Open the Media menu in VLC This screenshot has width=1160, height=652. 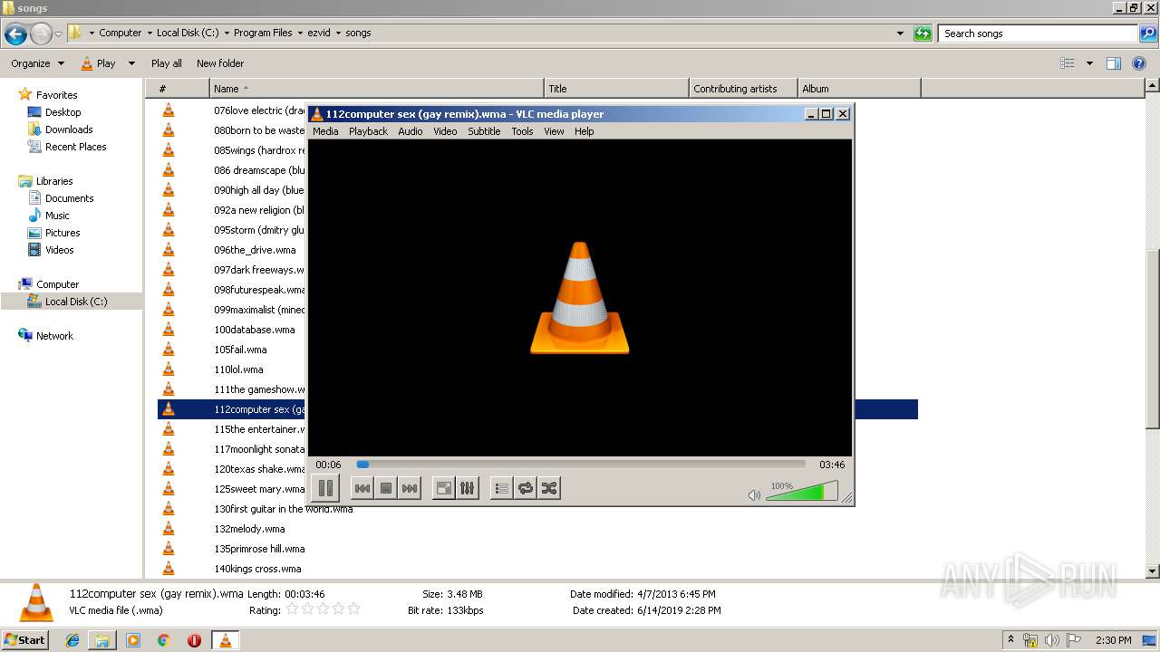pyautogui.click(x=325, y=131)
